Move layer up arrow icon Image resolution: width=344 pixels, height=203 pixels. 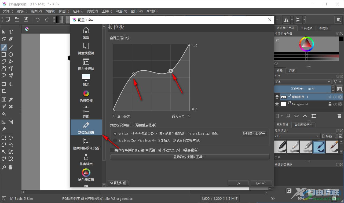305,116
